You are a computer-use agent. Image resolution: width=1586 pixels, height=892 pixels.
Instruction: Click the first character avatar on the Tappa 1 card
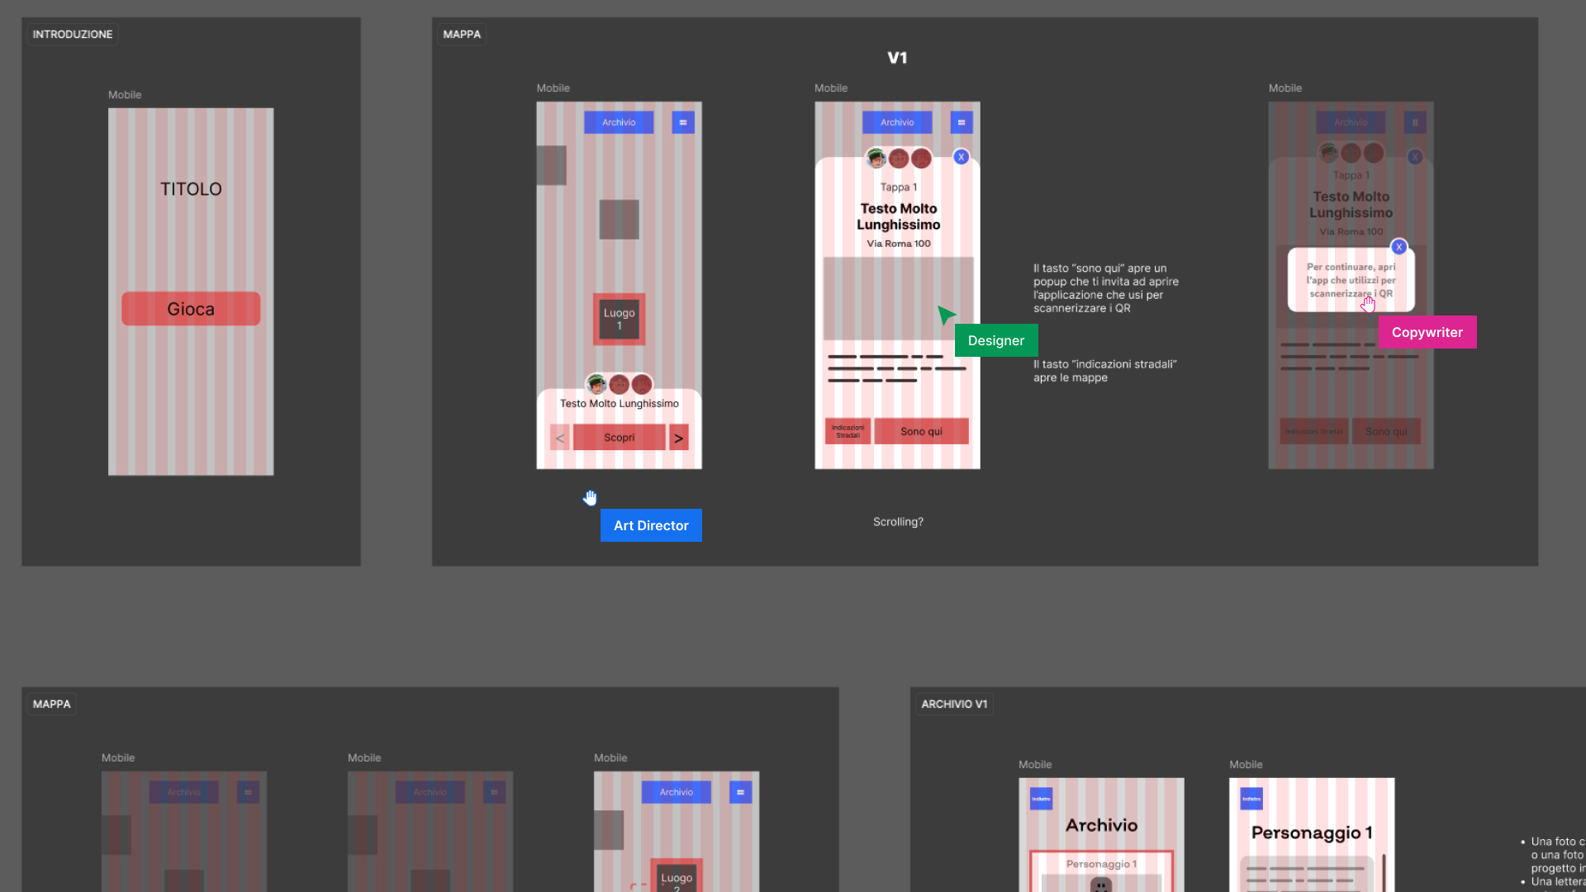click(876, 158)
